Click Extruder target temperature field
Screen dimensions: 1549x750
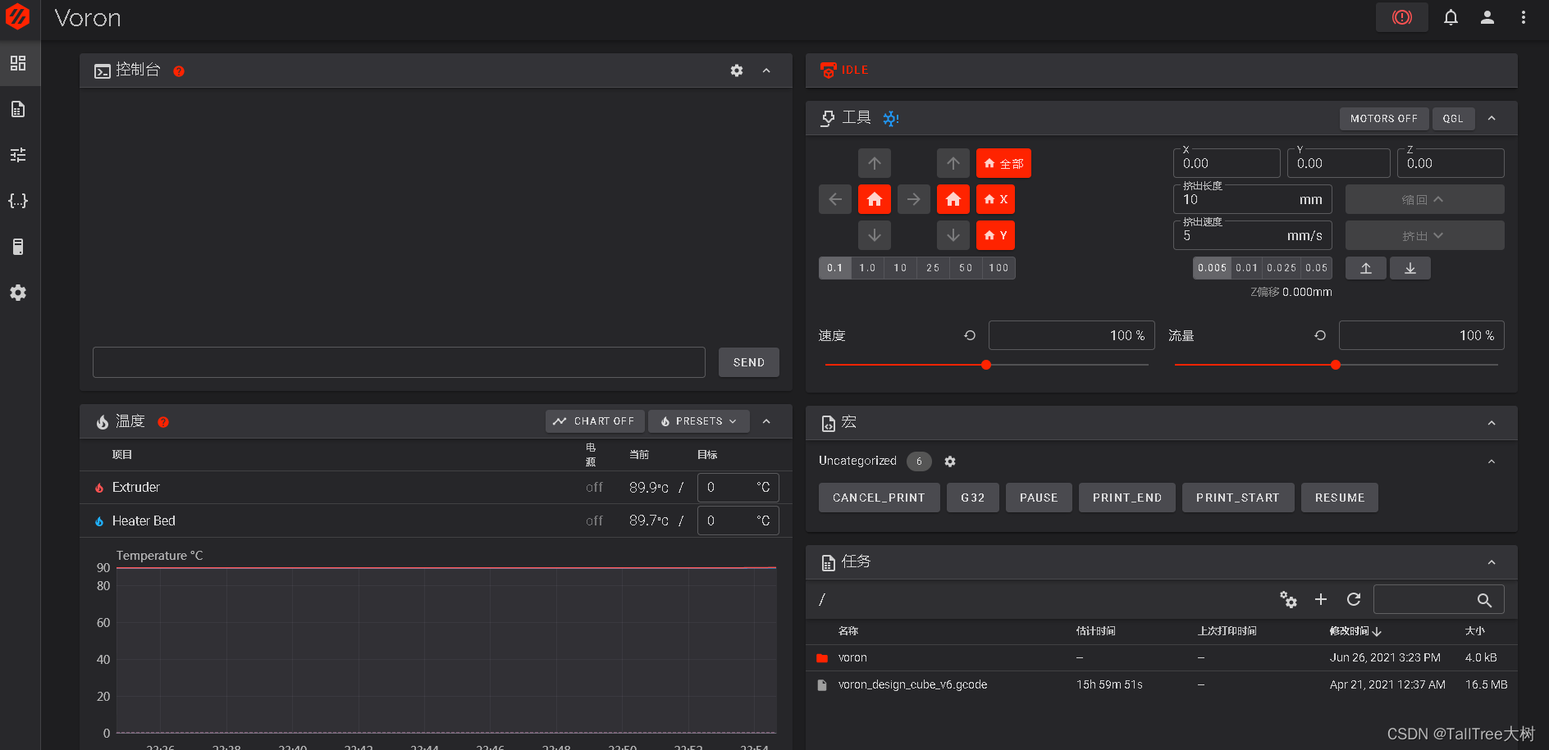(x=738, y=487)
